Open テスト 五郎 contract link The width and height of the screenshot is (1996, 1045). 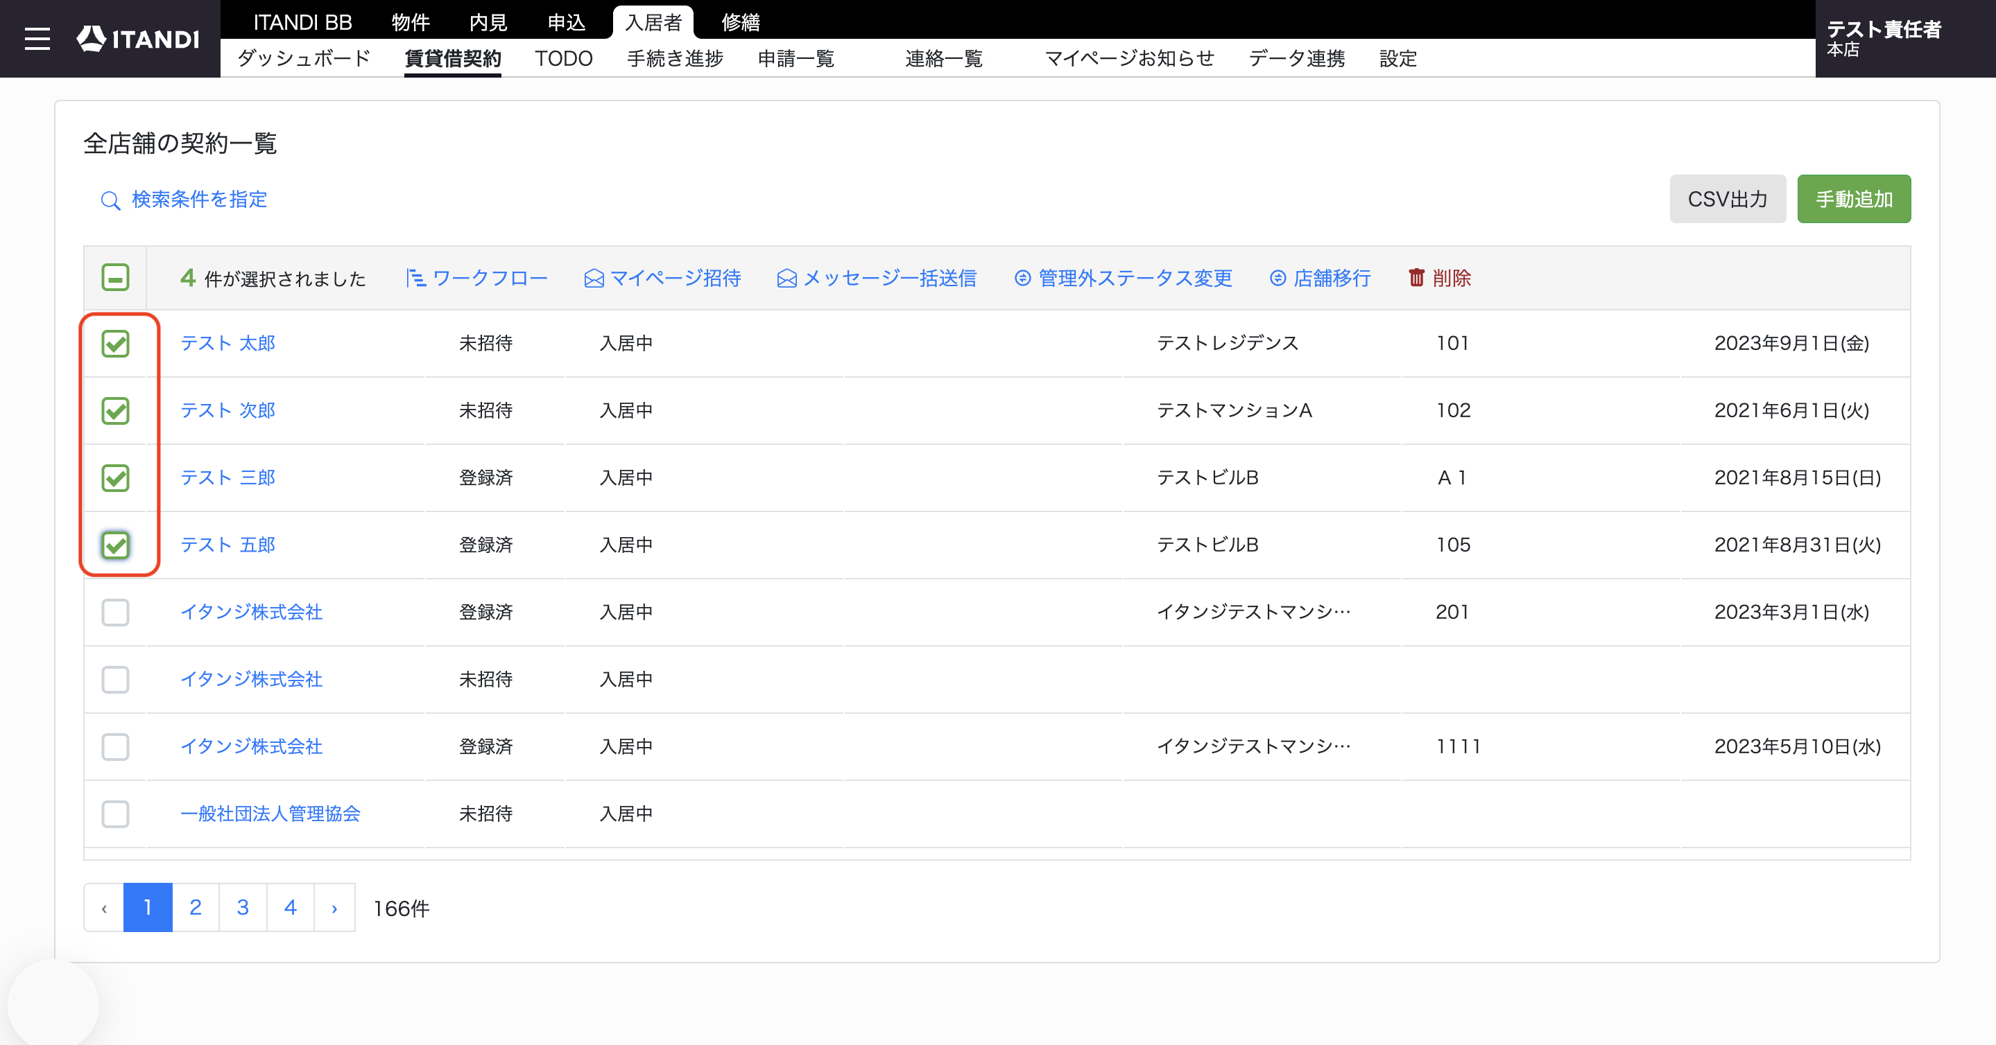(227, 545)
